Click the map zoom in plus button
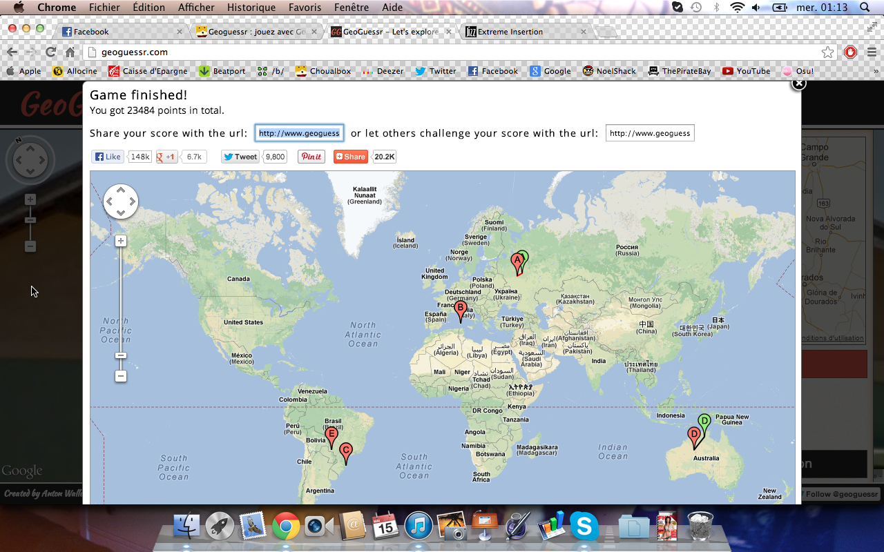The image size is (884, 552). point(121,241)
